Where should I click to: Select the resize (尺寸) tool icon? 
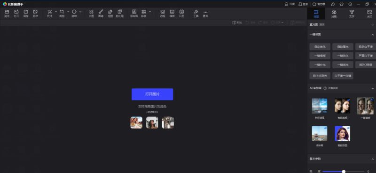(x=49, y=14)
